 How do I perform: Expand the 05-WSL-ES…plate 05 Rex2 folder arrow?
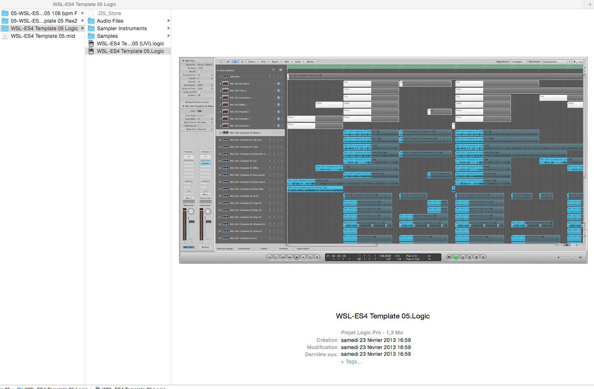[83, 21]
